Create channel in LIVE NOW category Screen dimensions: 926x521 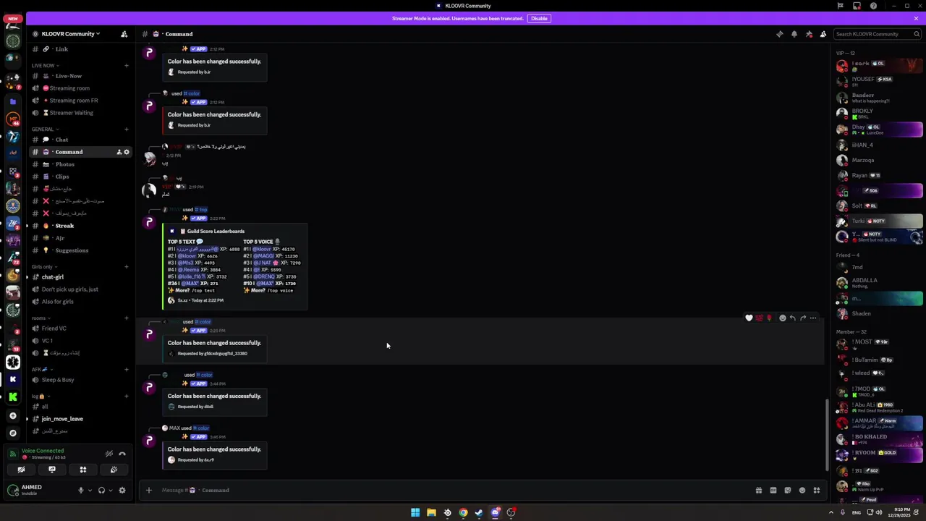click(126, 65)
